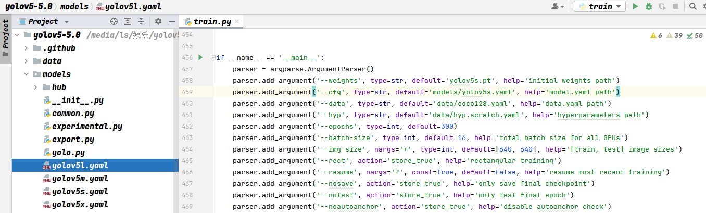Collapse all nodes in Project panel
The width and height of the screenshot is (706, 213).
(141, 21)
